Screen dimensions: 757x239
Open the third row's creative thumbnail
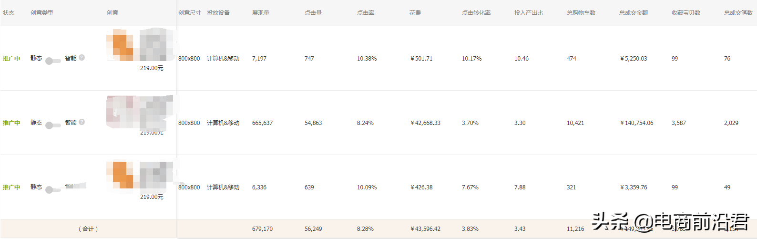(x=139, y=175)
